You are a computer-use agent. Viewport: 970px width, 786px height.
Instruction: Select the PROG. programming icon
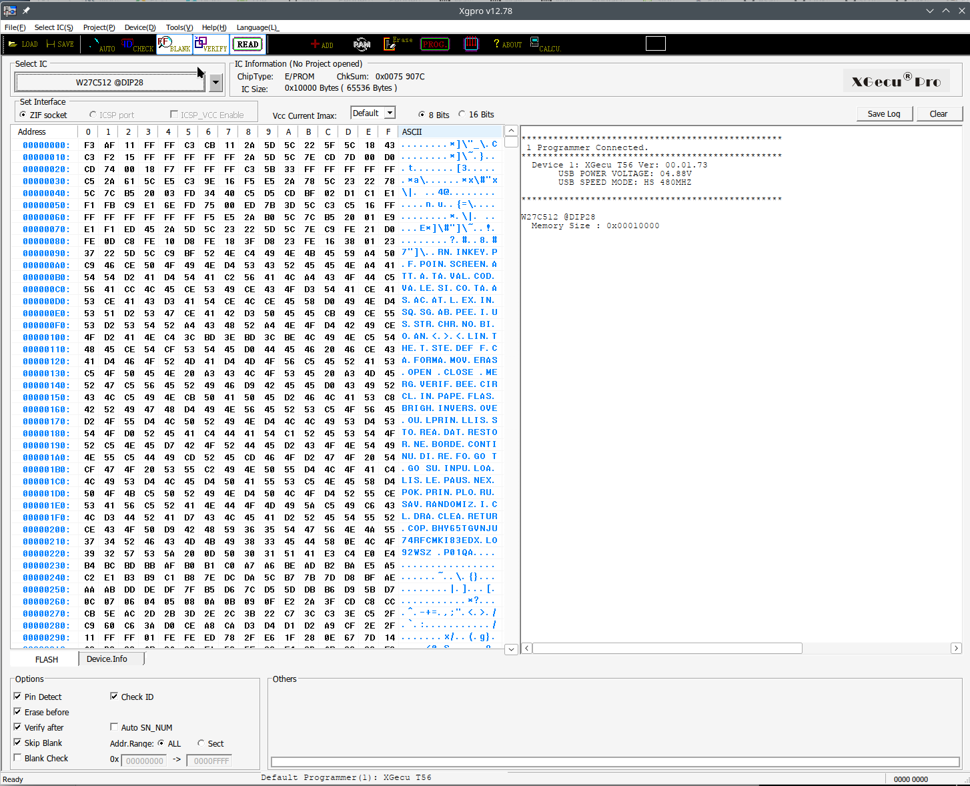click(434, 44)
